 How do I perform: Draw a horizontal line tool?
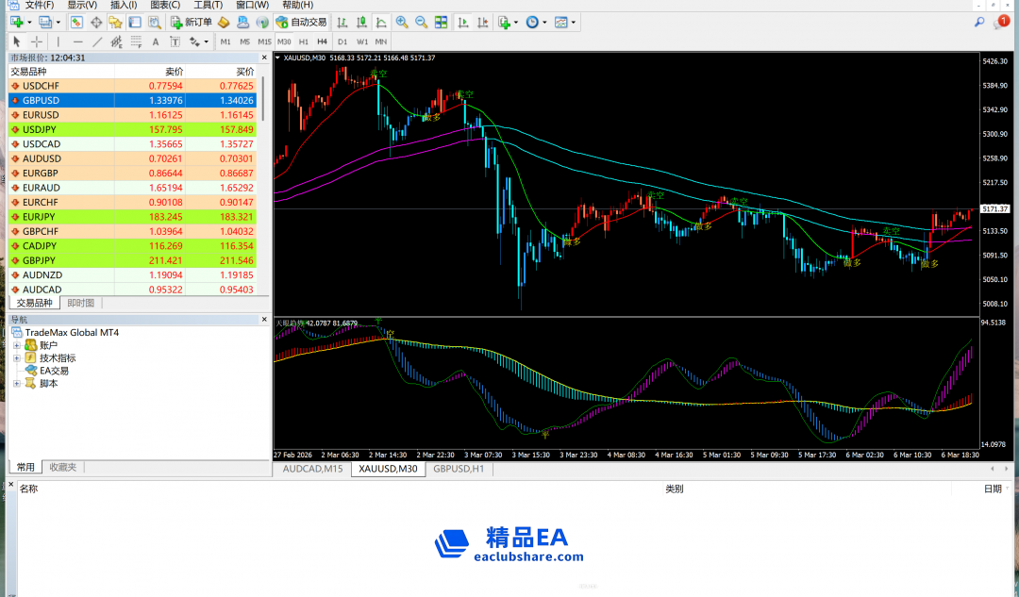point(77,41)
